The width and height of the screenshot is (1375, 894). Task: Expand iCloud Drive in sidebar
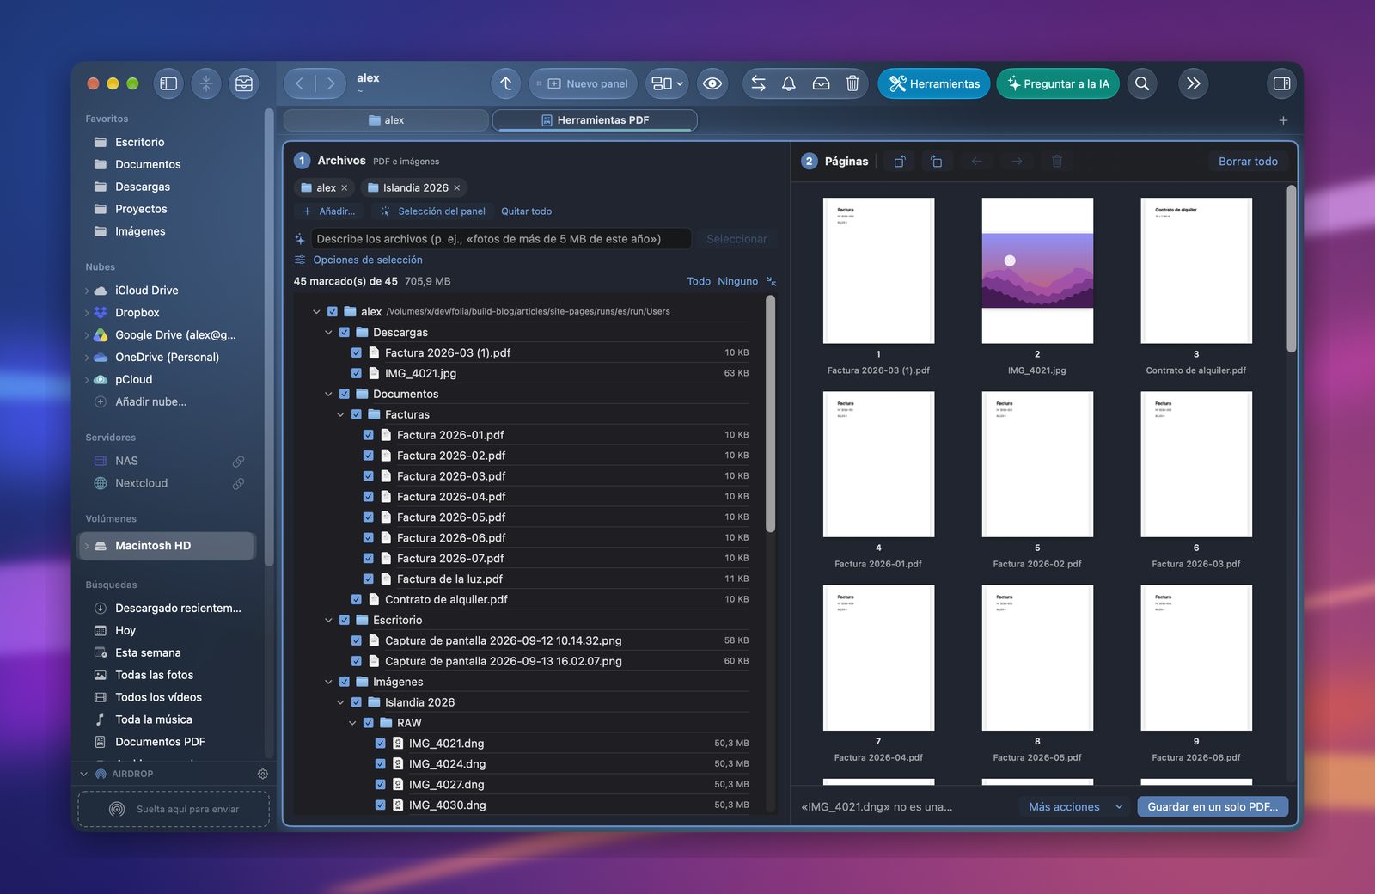(x=87, y=291)
